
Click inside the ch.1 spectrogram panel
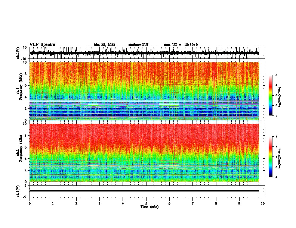[144, 91]
